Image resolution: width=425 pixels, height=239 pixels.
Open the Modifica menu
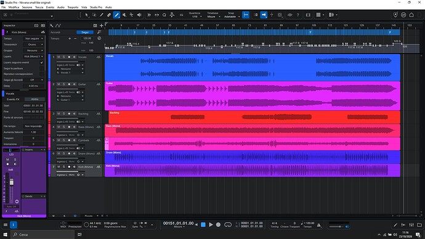click(x=14, y=7)
